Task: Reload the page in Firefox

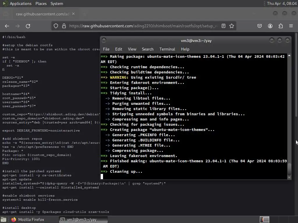Action: pos(28,26)
